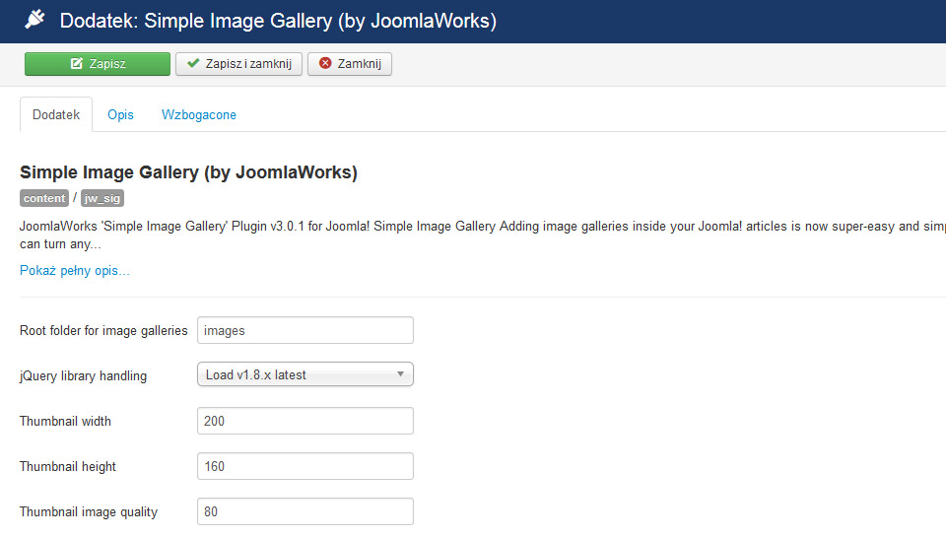Focus the Thumbnail width input field

(305, 421)
